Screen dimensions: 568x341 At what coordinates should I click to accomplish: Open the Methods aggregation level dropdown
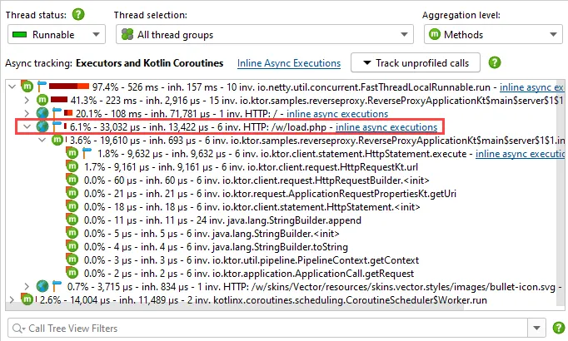pyautogui.click(x=493, y=34)
